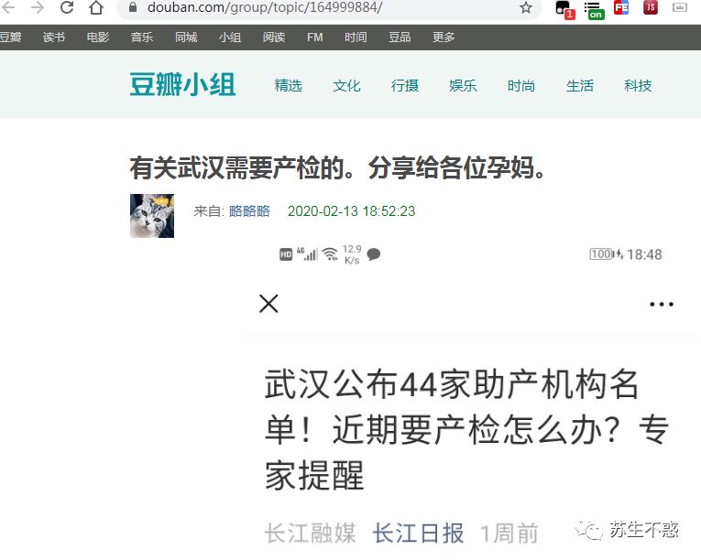This screenshot has height=560, width=701.
Task: Select the 娱乐 group category tab
Action: tap(463, 85)
